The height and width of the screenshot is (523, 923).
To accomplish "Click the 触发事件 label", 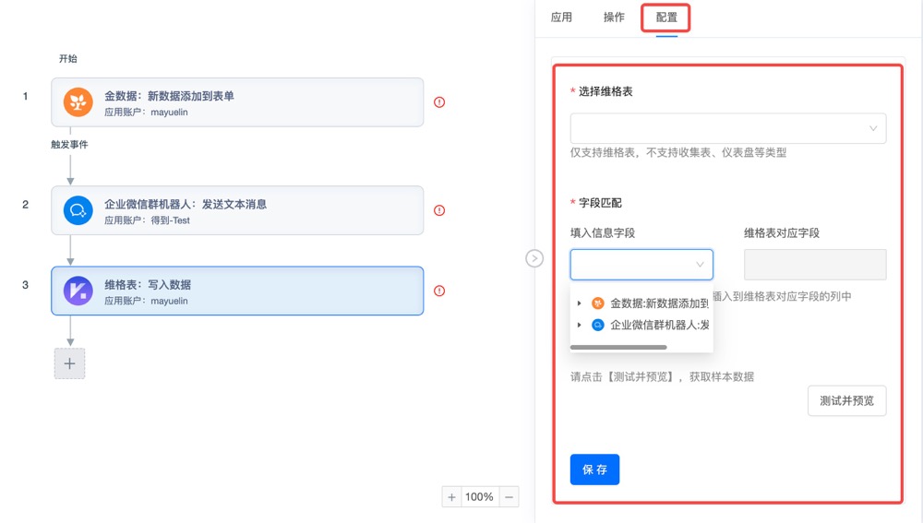I will click(x=69, y=145).
